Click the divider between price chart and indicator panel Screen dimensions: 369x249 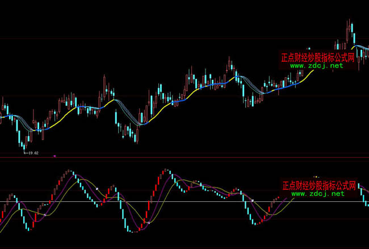pos(184,159)
